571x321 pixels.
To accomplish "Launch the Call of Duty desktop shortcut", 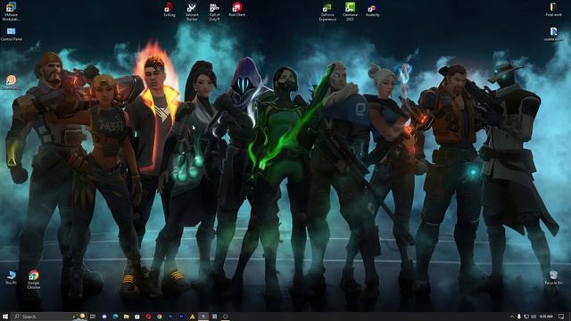I will coord(214,12).
